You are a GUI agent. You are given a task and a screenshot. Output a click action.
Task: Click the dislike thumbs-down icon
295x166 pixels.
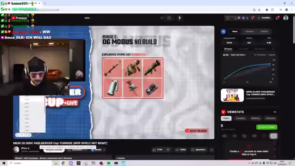pos(168,149)
